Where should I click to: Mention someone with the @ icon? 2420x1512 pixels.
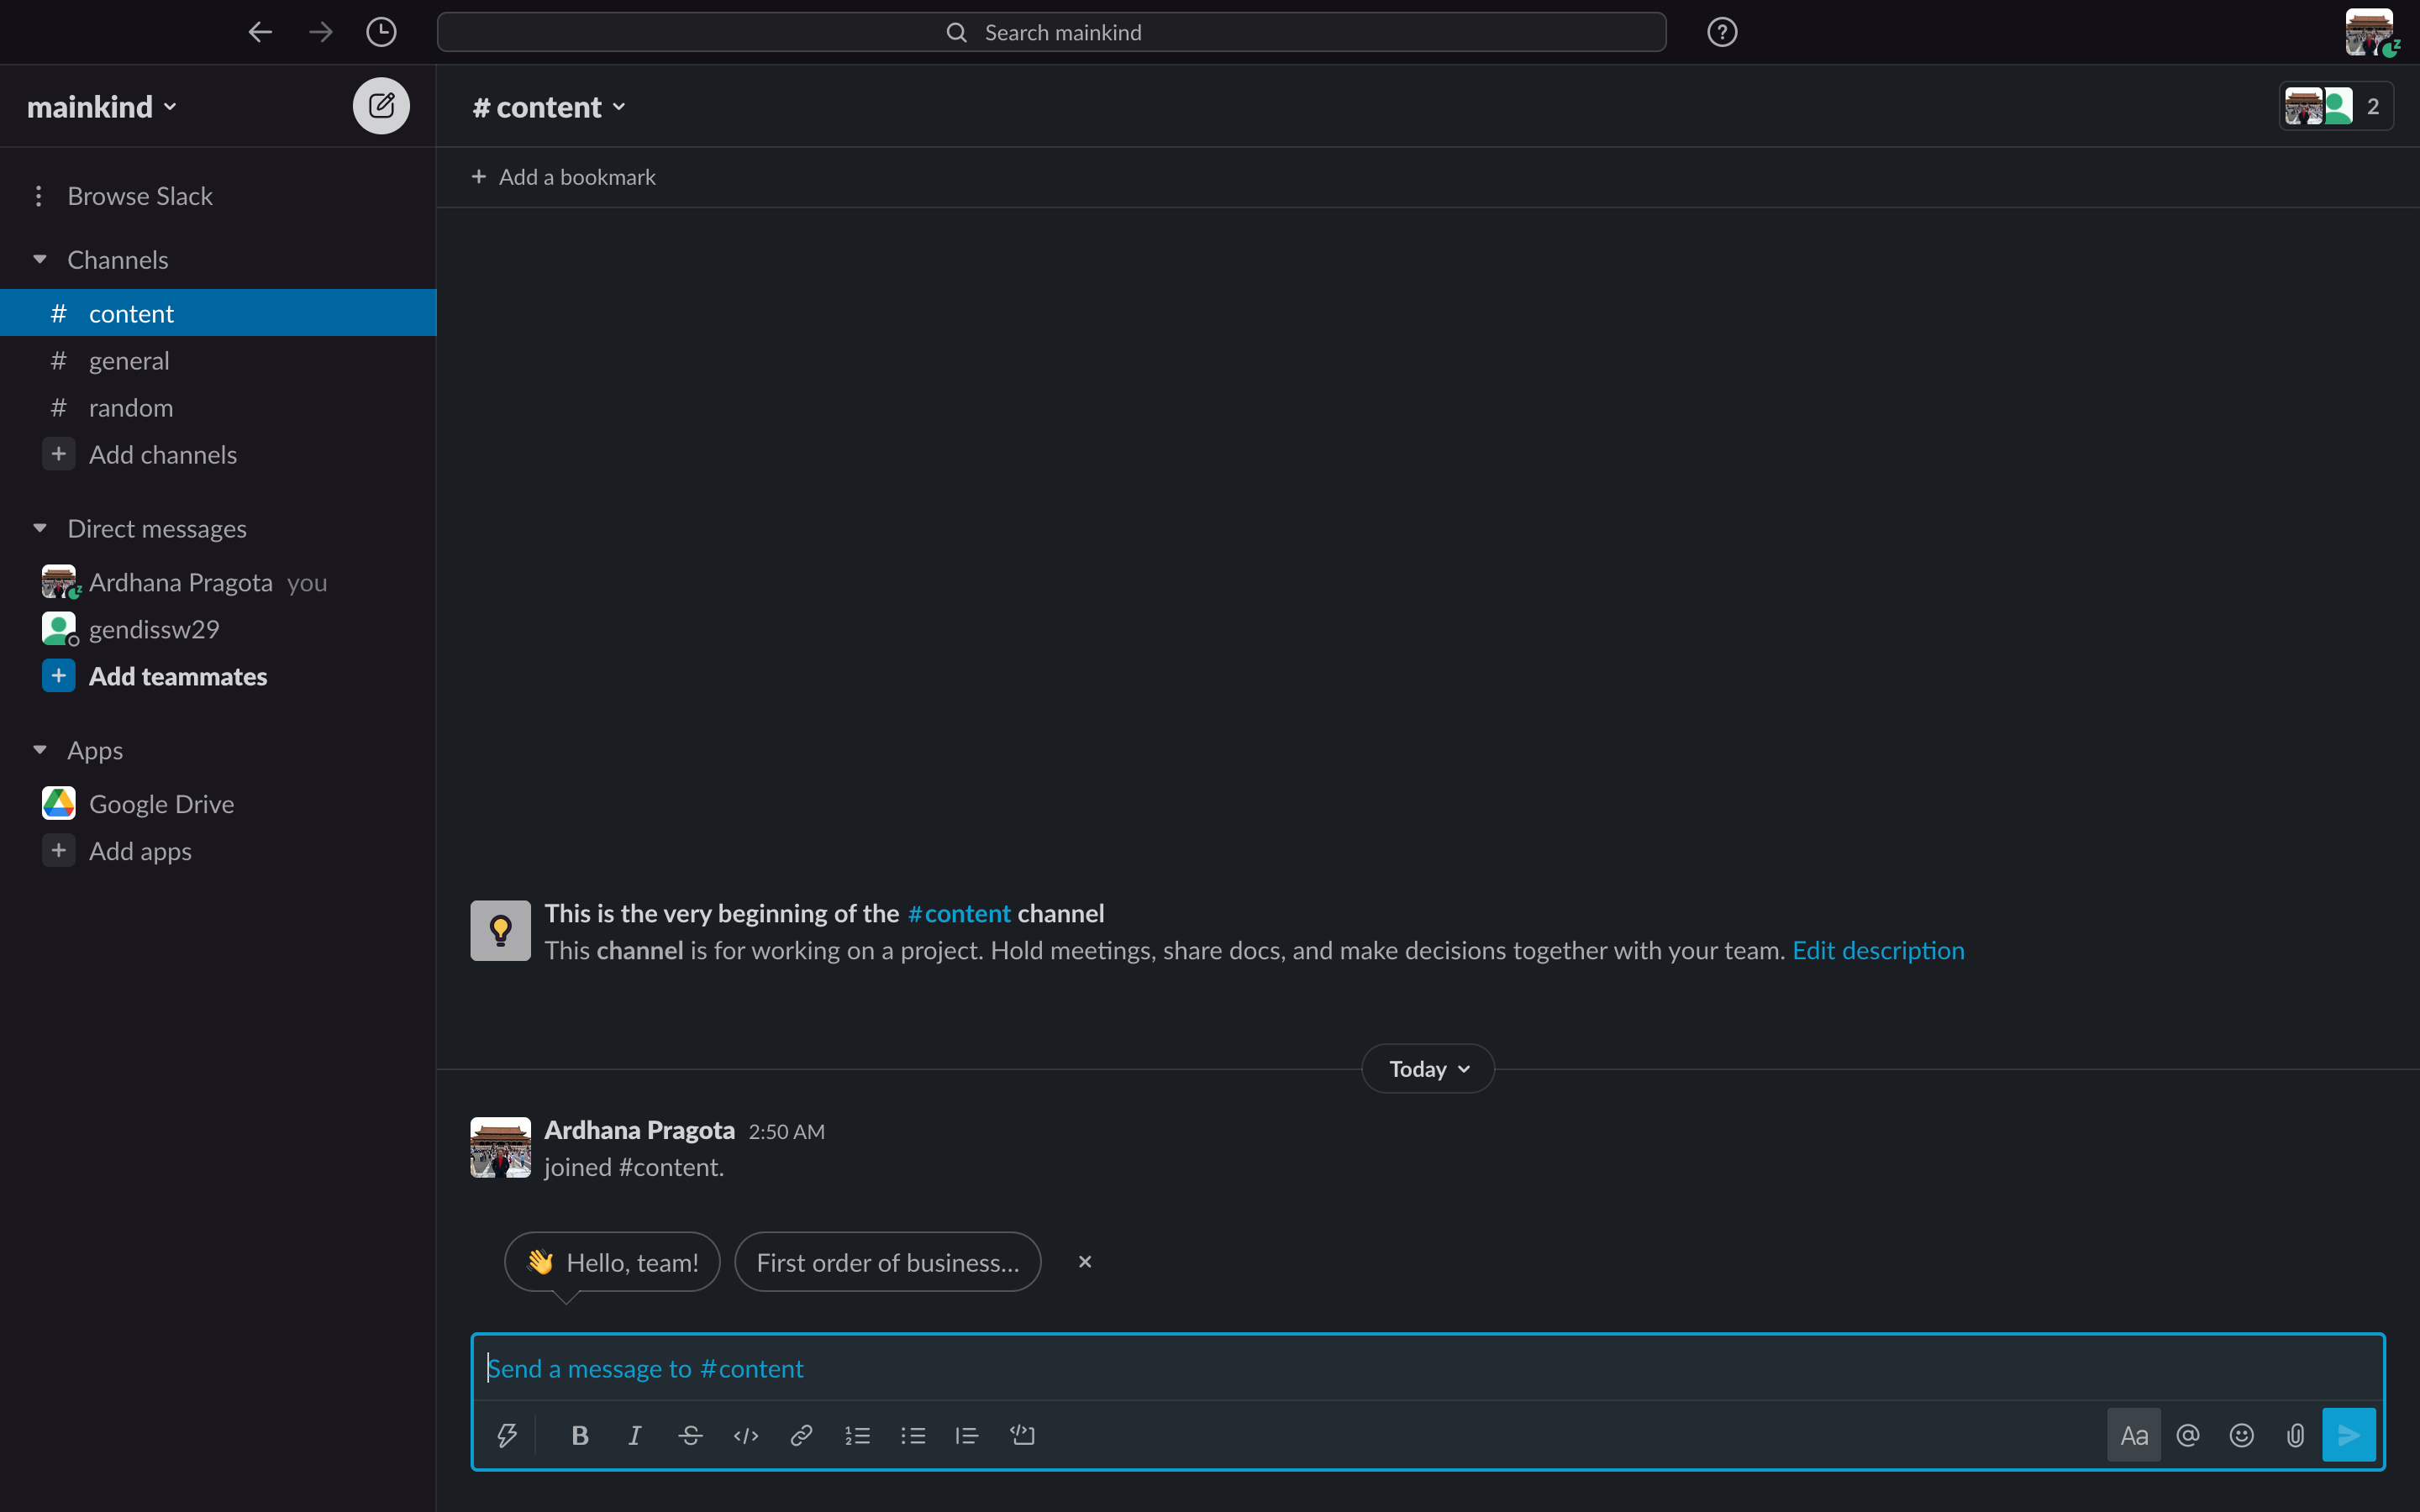coord(2187,1435)
